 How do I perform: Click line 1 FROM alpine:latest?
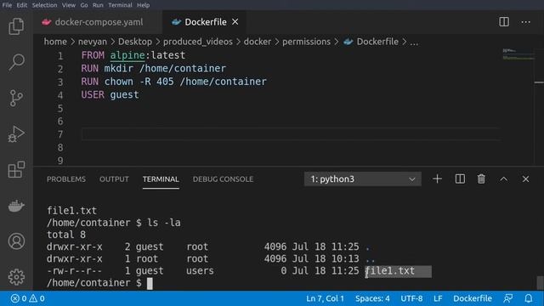tap(133, 55)
